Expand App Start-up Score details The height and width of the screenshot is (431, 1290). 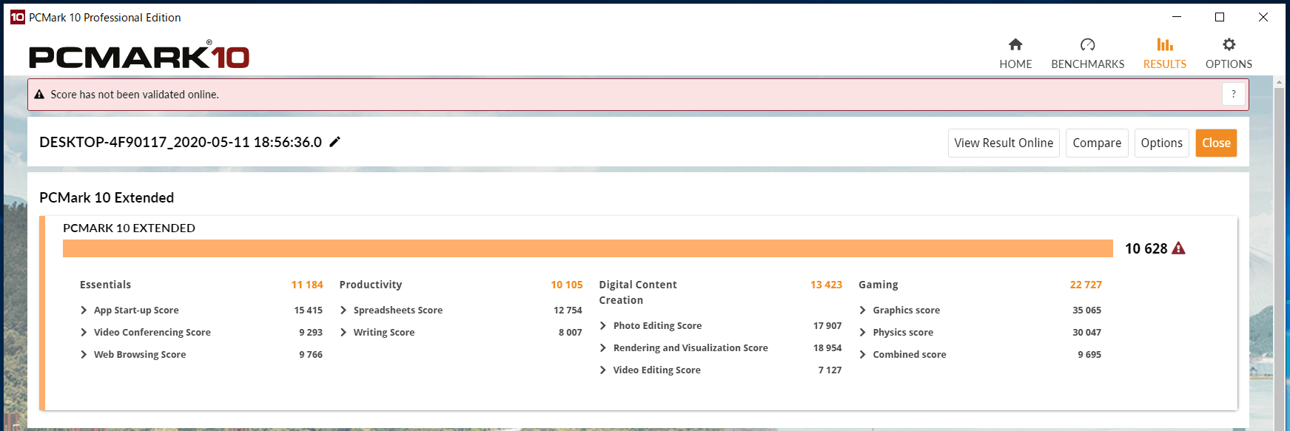coord(84,310)
